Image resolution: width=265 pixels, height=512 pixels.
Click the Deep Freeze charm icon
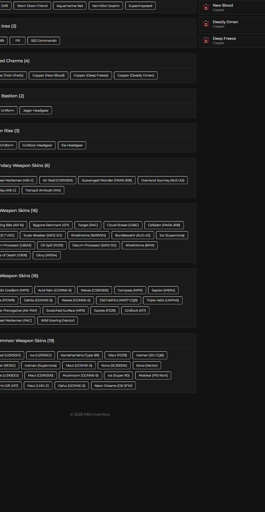(206, 40)
